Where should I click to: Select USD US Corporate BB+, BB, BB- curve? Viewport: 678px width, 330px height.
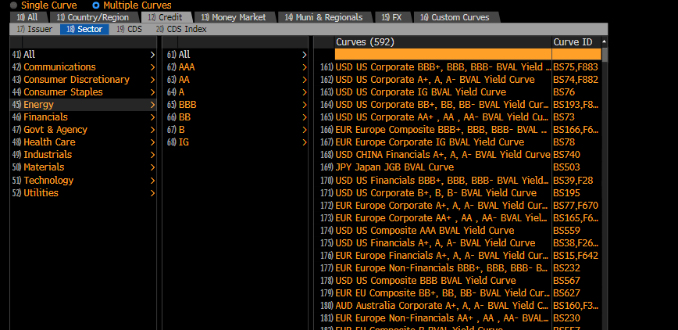click(x=443, y=105)
